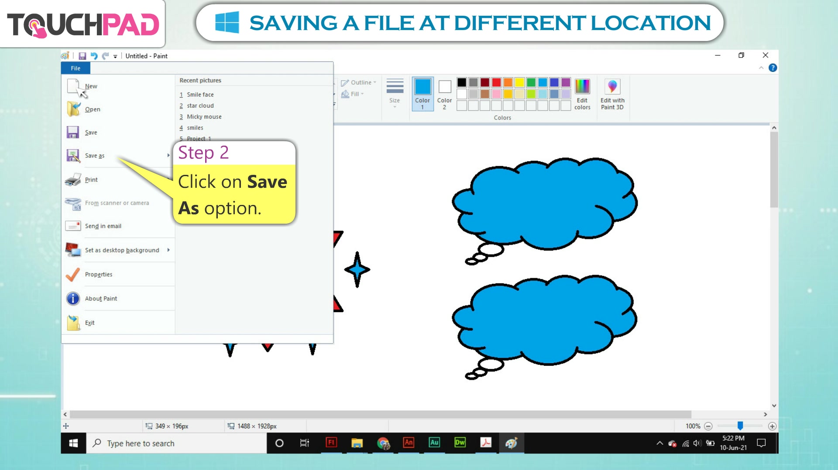
Task: Open Adobe Dreamweaver from the taskbar
Action: (460, 443)
